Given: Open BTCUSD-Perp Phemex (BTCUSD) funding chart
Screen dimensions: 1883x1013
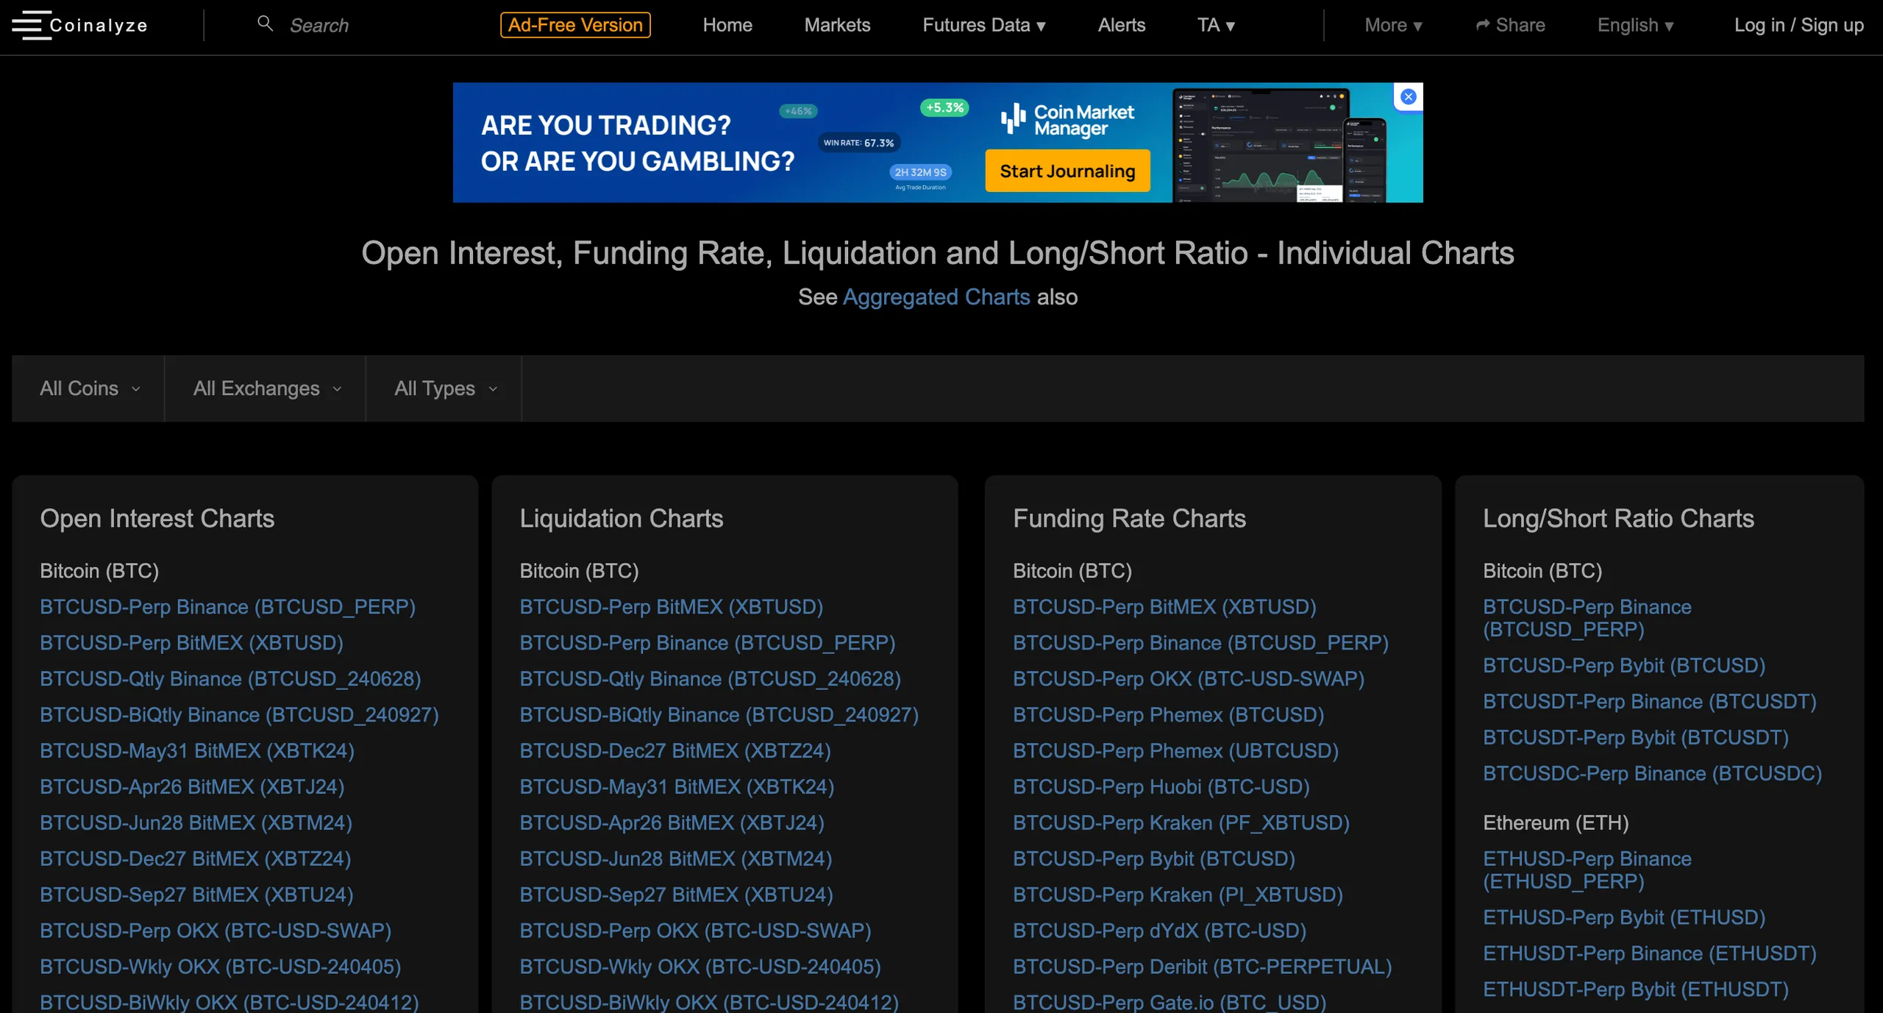Looking at the screenshot, I should point(1168,715).
